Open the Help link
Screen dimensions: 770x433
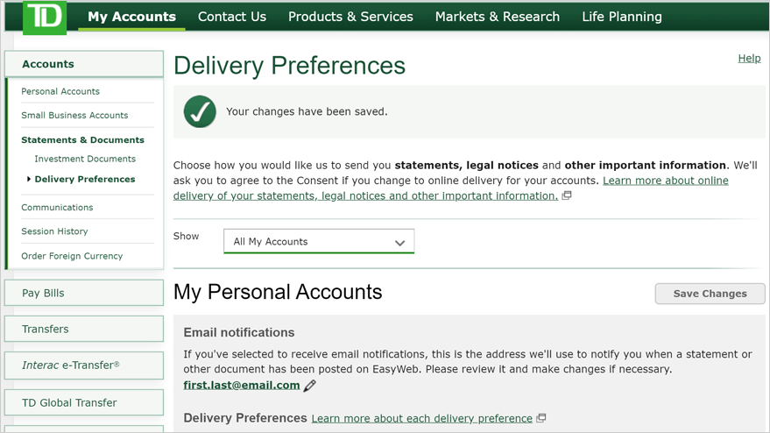point(749,59)
